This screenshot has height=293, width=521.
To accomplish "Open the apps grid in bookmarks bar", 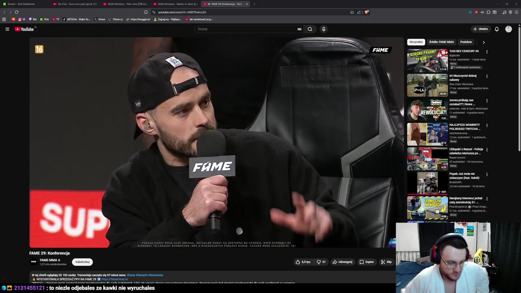I will click(x=4, y=19).
